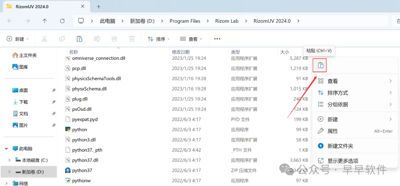Open the 新建 dropdown in toolbar
400x186 pixels.
click(18, 39)
